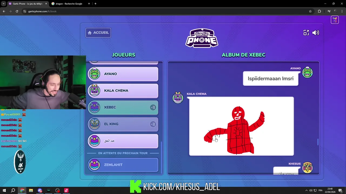Click the Spider-Man drawing thumbnail
The width and height of the screenshot is (346, 194).
tap(241, 126)
